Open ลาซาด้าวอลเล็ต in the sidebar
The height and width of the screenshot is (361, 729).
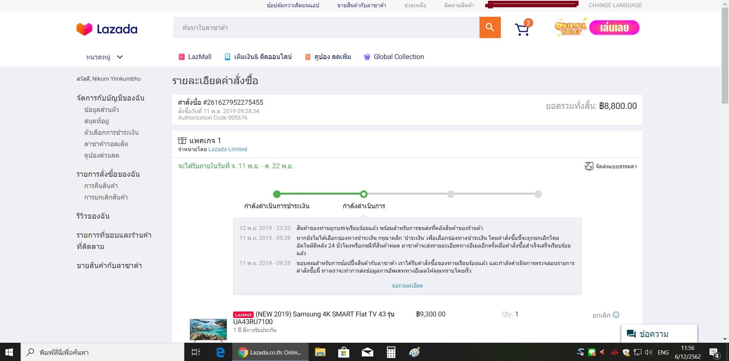pos(106,144)
